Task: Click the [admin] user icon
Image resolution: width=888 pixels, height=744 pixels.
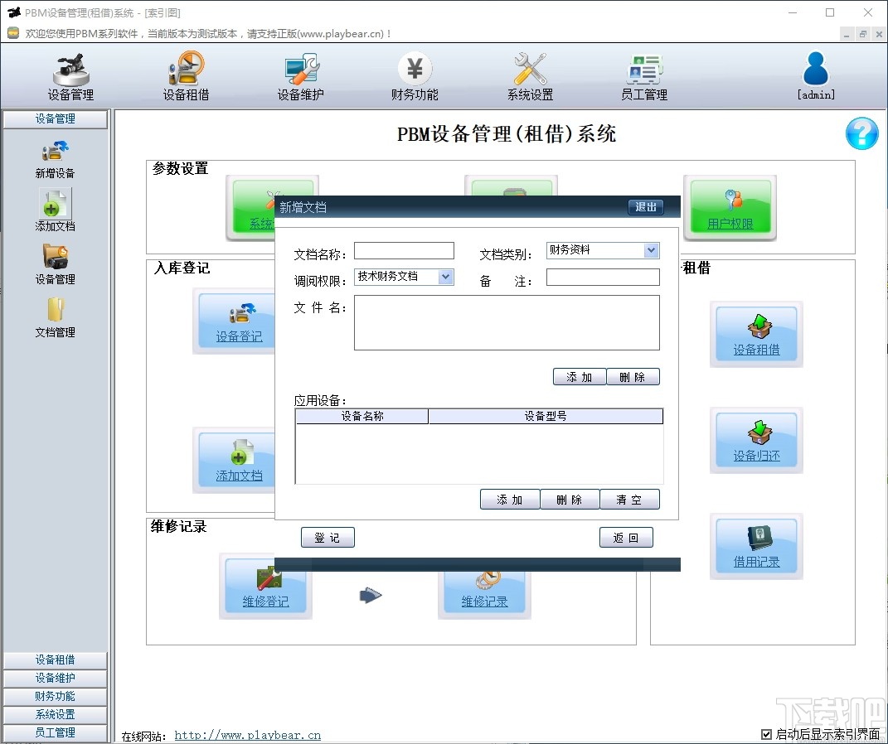Action: click(815, 76)
